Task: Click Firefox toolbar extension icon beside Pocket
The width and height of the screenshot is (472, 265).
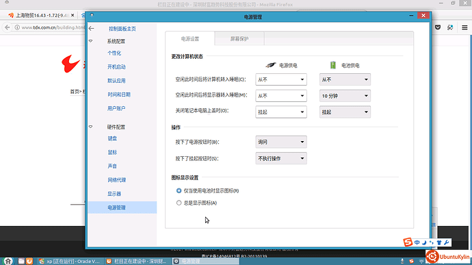Action: pyautogui.click(x=450, y=27)
